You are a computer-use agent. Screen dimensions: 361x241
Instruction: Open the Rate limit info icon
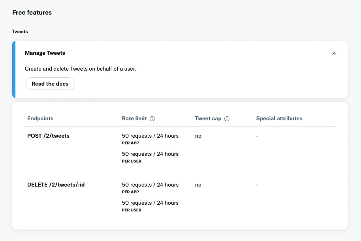point(152,119)
